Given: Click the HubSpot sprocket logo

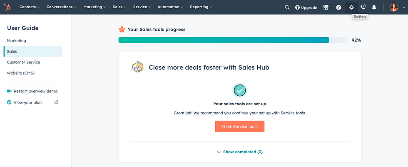Looking at the screenshot, I should pos(7,7).
